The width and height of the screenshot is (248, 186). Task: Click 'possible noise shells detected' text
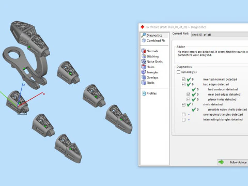227,110
